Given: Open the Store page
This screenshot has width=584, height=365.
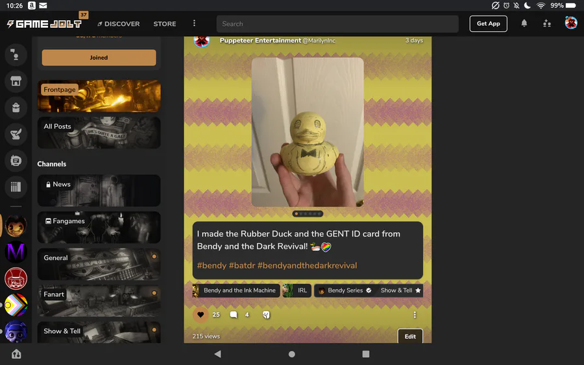Looking at the screenshot, I should 165,24.
